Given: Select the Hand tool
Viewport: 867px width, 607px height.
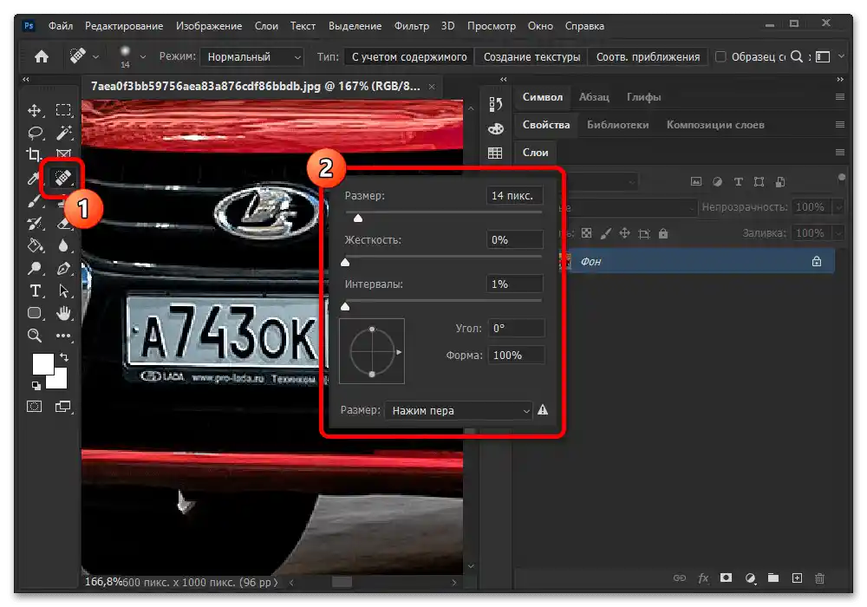Looking at the screenshot, I should (63, 313).
